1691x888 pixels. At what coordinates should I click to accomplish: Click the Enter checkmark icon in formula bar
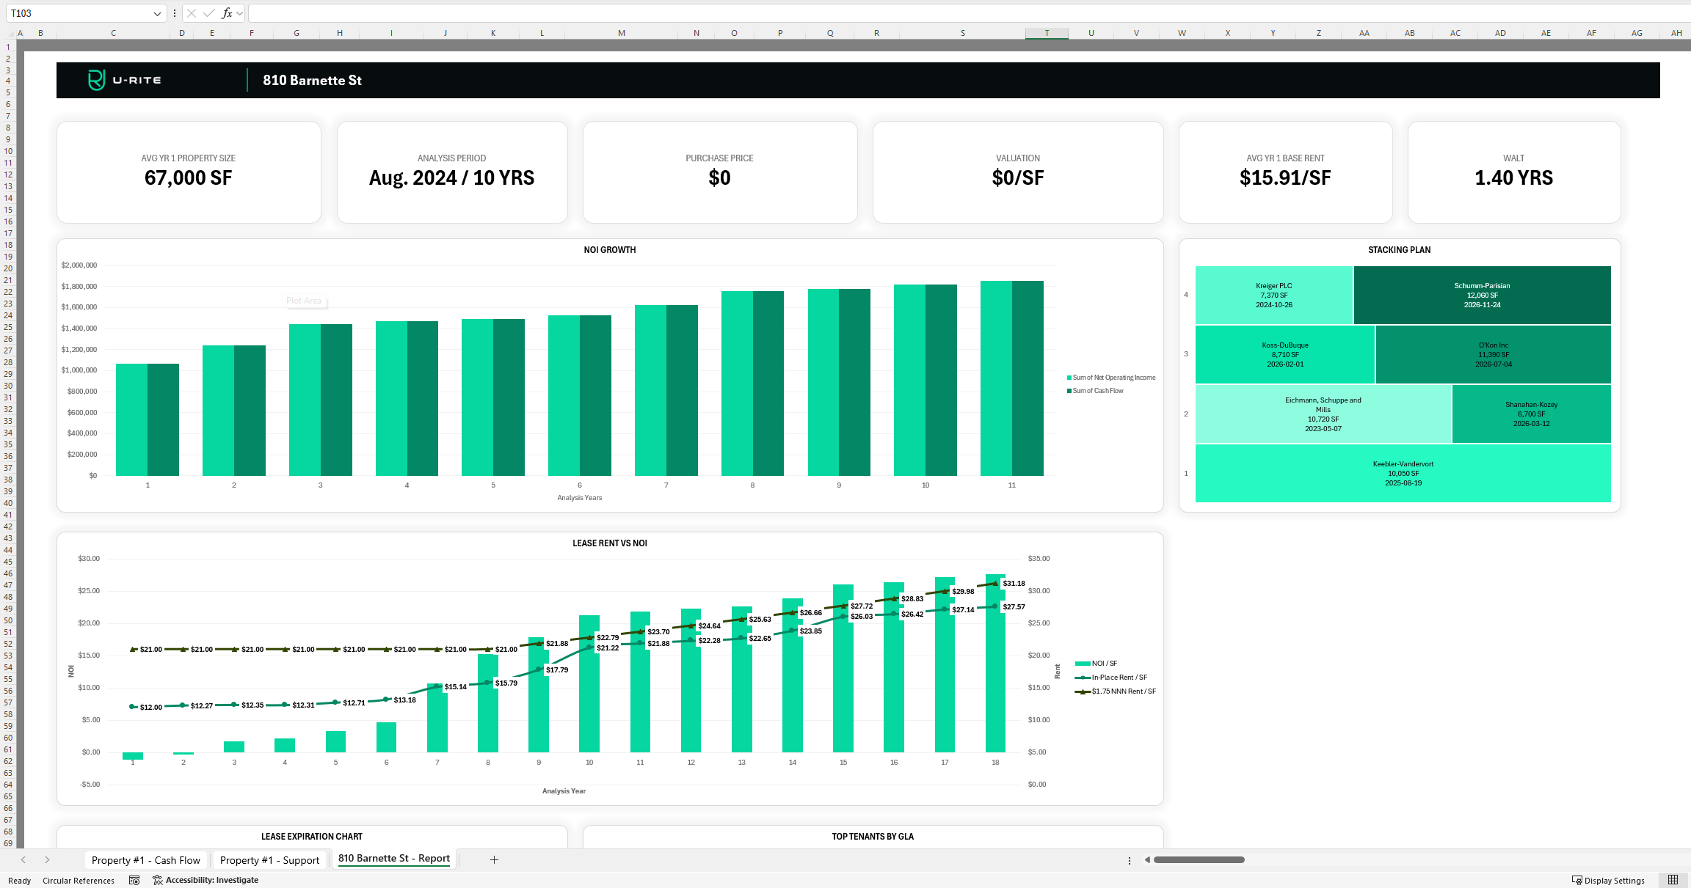click(x=208, y=12)
